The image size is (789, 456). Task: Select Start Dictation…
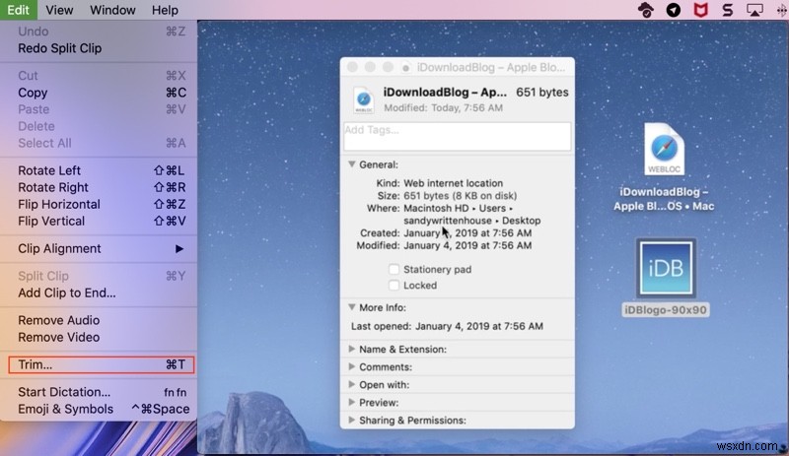point(99,392)
